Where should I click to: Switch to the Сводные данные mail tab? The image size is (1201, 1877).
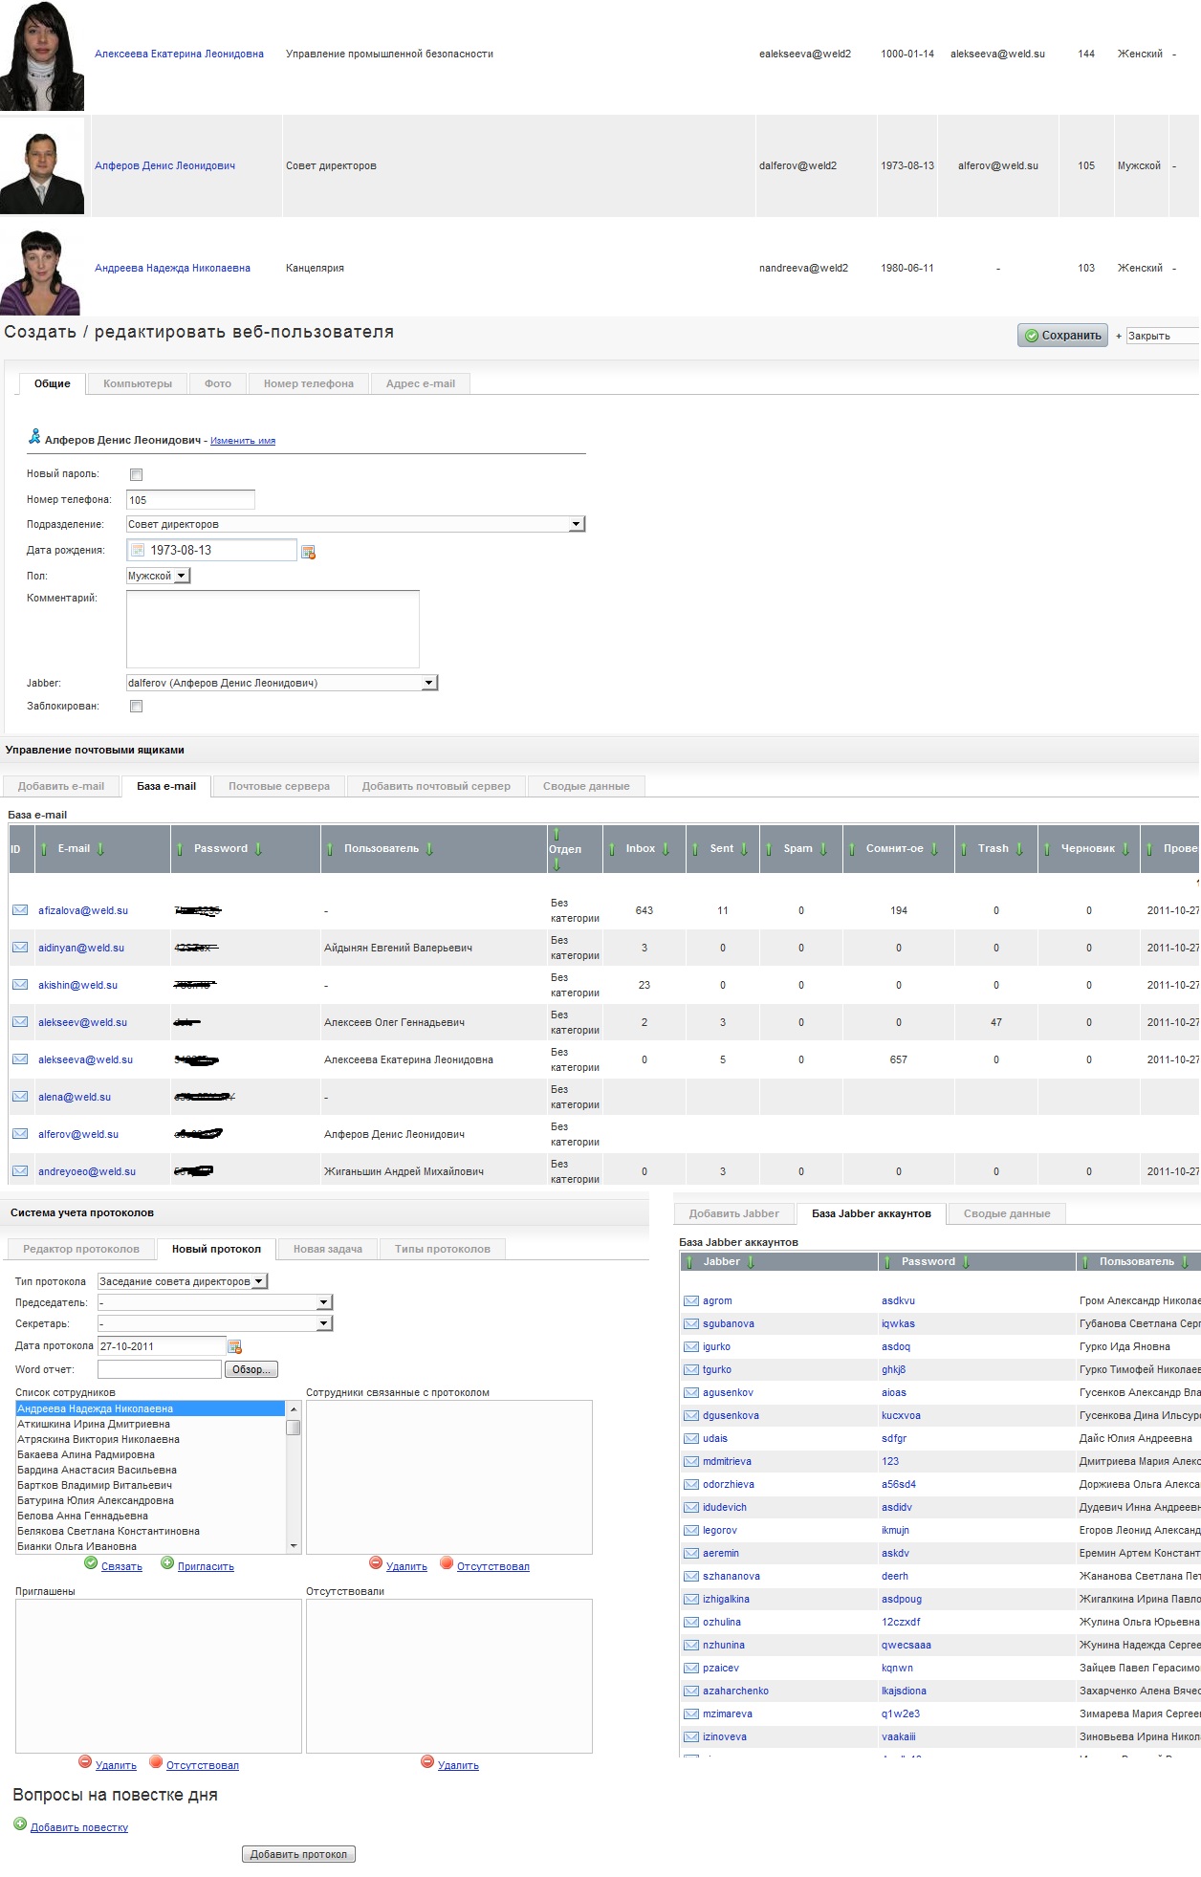tap(586, 786)
